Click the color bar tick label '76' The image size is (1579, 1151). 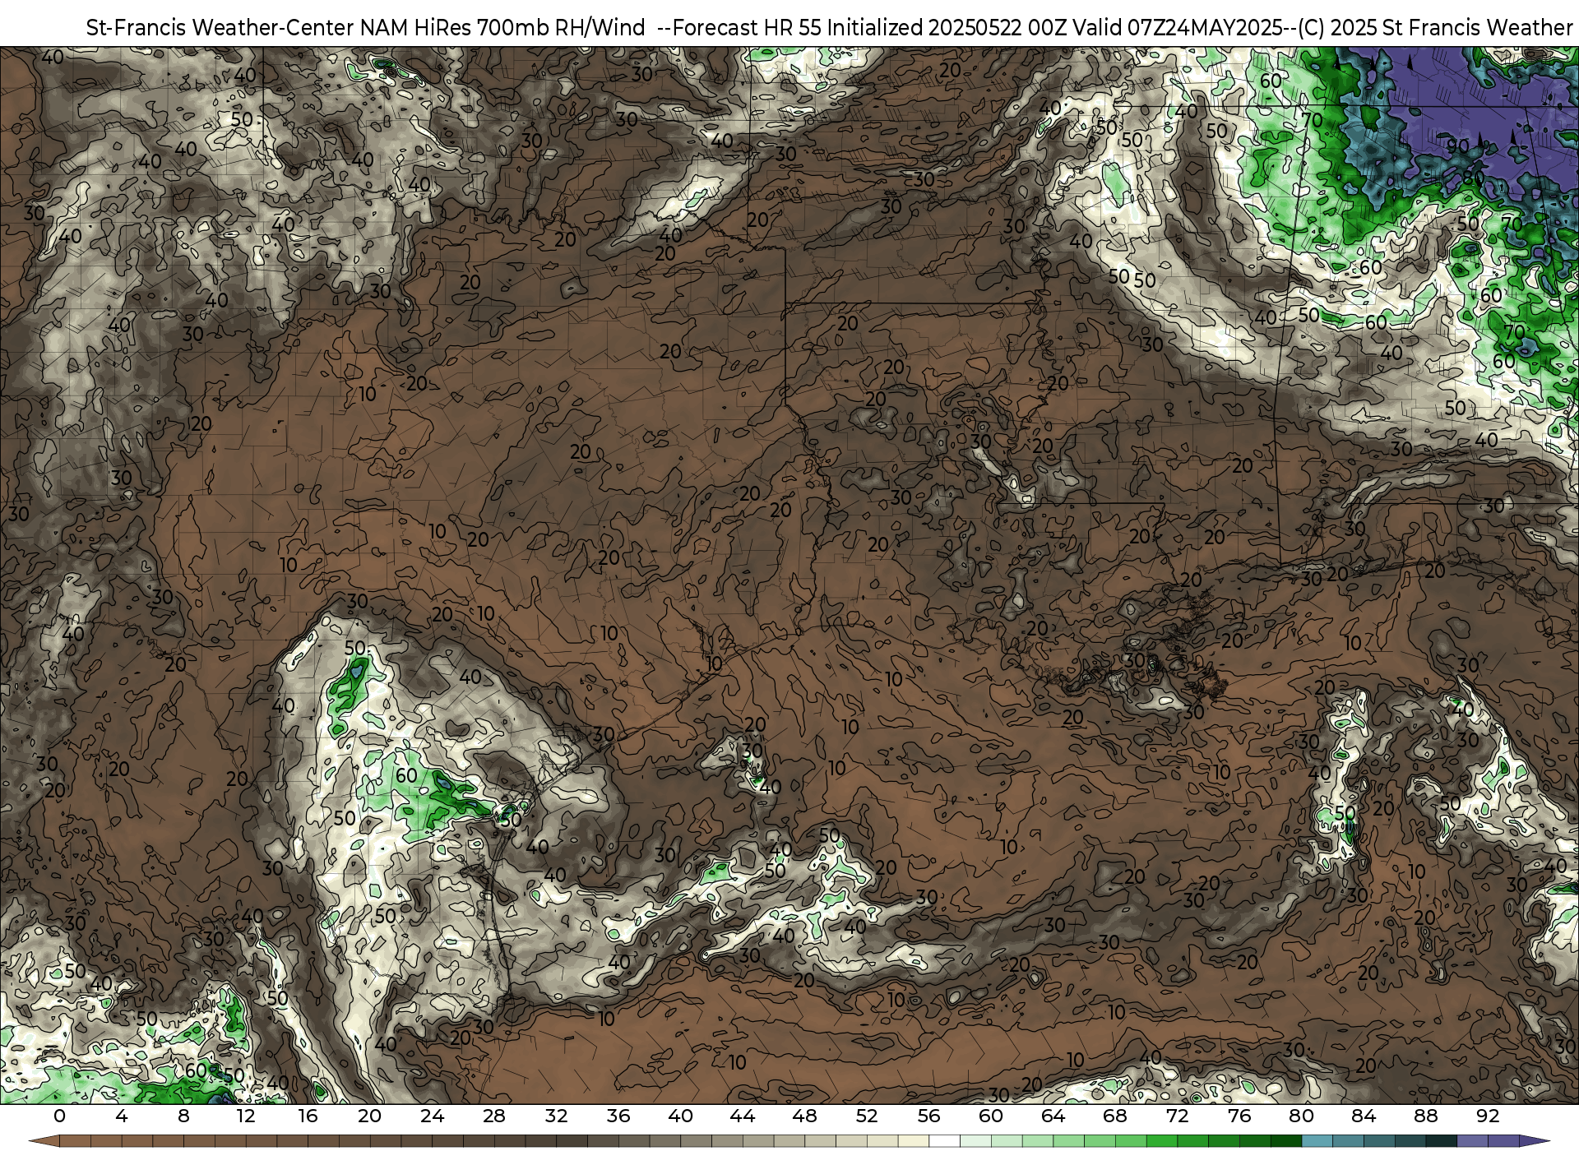coord(1240,1116)
